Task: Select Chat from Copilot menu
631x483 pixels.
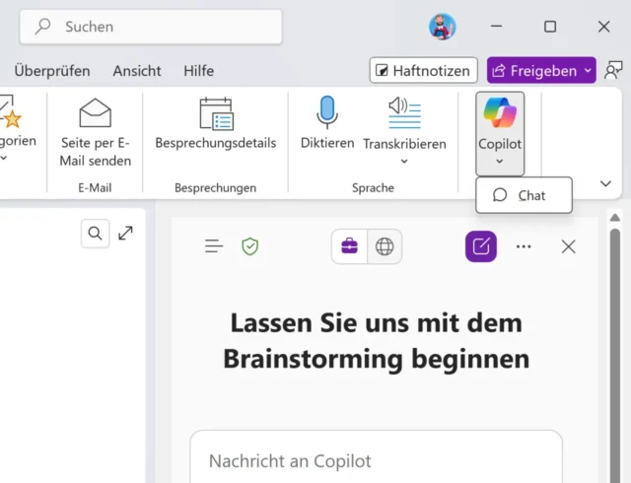Action: click(524, 195)
